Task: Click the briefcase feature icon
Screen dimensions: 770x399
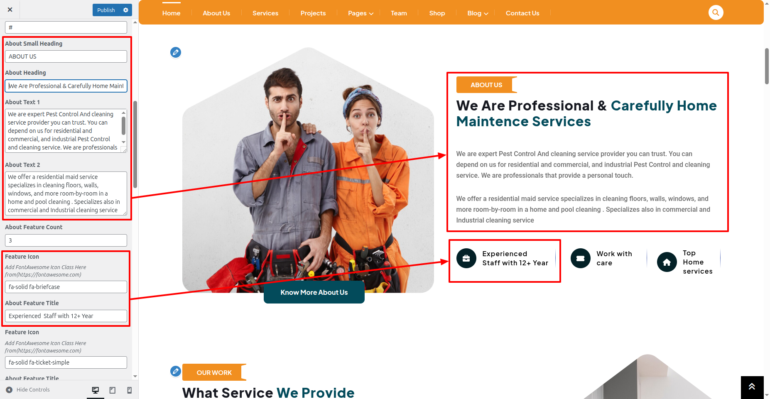Action: 466,258
